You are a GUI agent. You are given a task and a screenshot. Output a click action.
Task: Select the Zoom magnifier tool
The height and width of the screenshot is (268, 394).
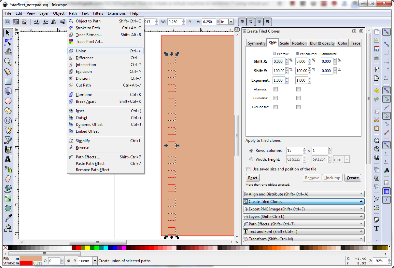coord(8,62)
